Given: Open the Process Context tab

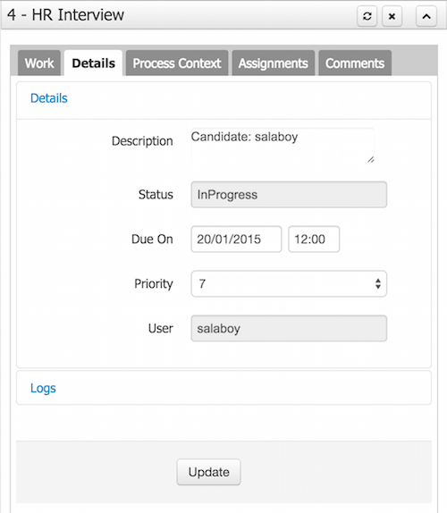Looking at the screenshot, I should (177, 63).
